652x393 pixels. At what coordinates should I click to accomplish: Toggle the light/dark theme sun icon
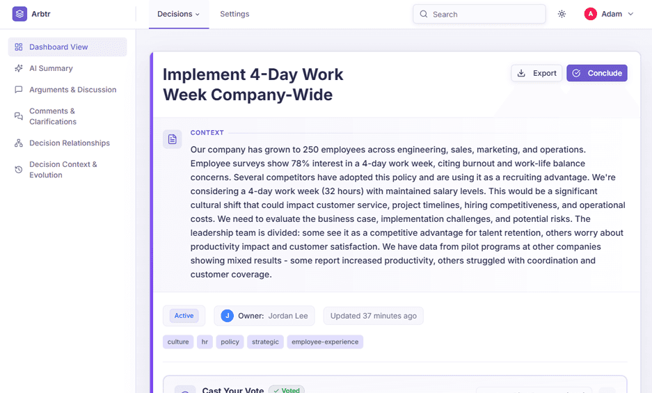point(562,14)
